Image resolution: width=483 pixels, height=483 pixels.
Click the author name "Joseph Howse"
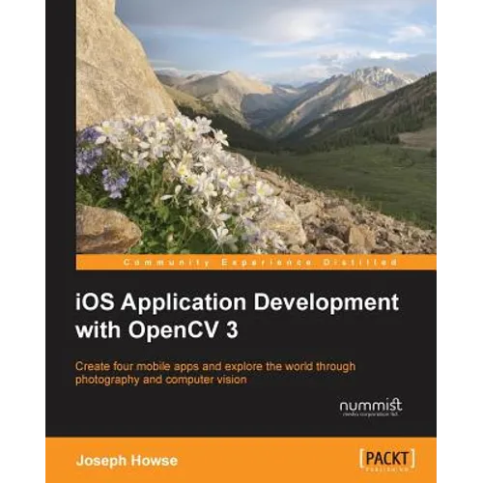127,461
